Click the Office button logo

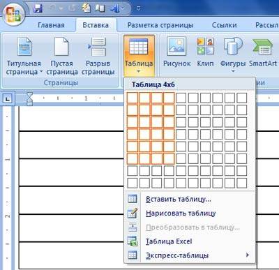tap(13, 14)
